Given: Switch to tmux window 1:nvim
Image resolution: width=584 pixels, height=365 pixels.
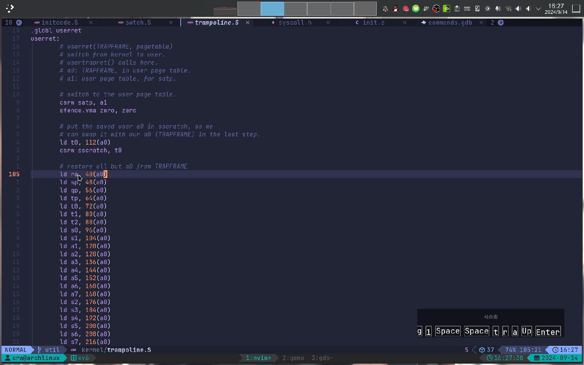Looking at the screenshot, I should coord(258,358).
